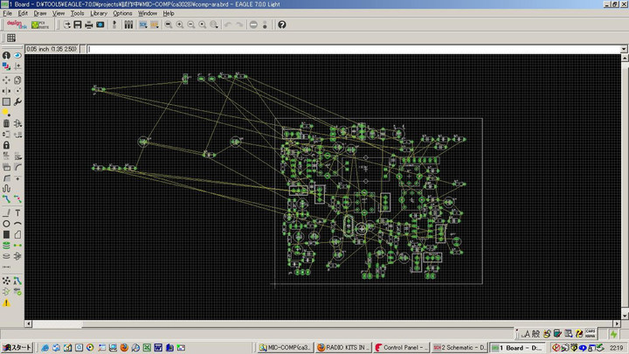Image resolution: width=629 pixels, height=354 pixels.
Task: Click the Delete trash can tool
Action: (6, 123)
